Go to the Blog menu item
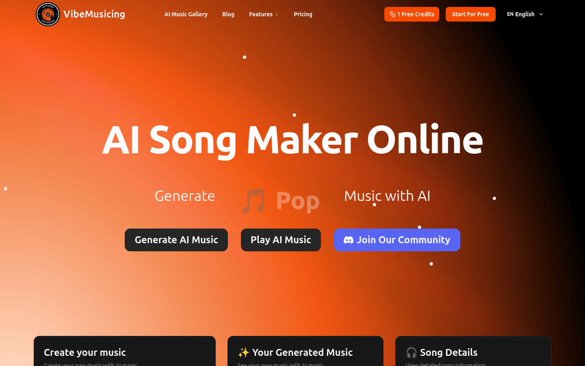The width and height of the screenshot is (585, 366). [x=228, y=14]
